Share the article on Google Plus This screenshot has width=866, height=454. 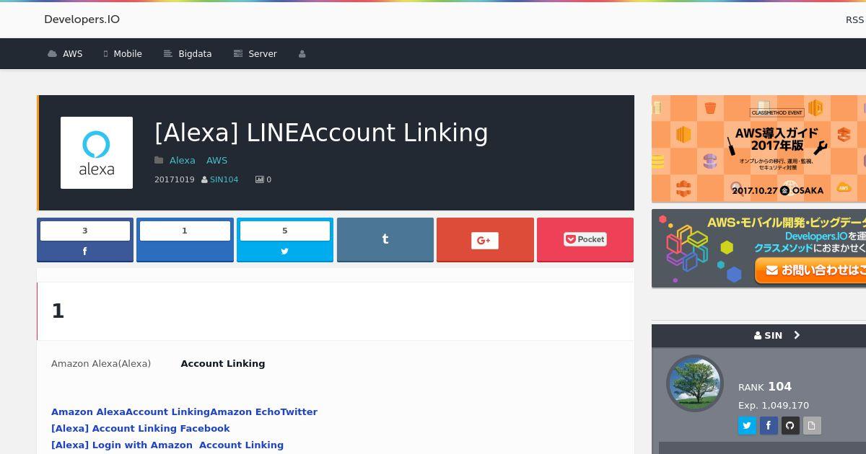pyautogui.click(x=485, y=240)
